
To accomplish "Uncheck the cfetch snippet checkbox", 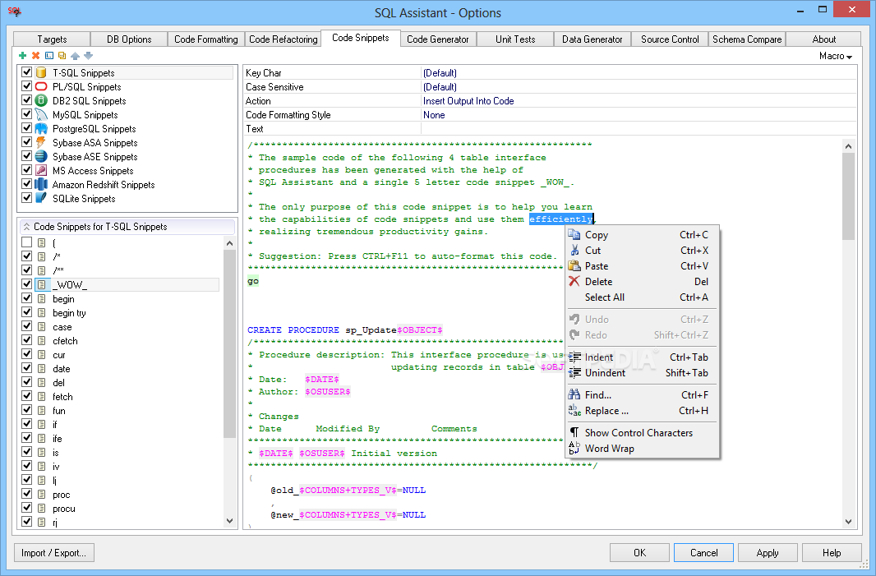I will pyautogui.click(x=26, y=339).
